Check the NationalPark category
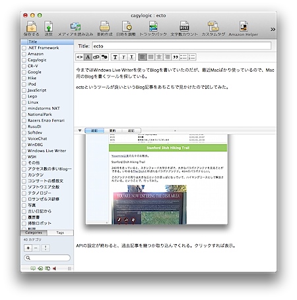 pos(24,114)
